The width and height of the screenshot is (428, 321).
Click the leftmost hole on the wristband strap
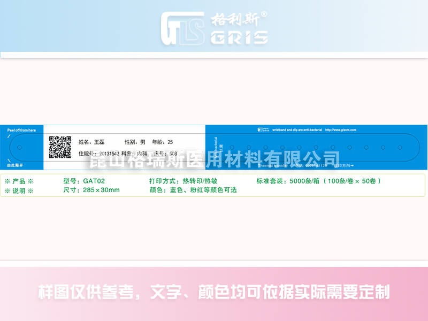coord(19,148)
